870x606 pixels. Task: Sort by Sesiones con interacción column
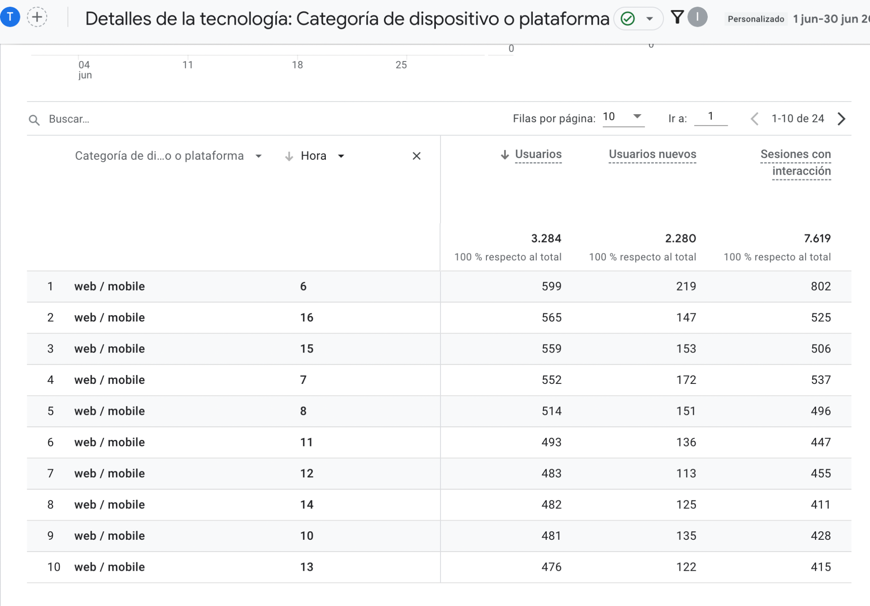coord(795,163)
